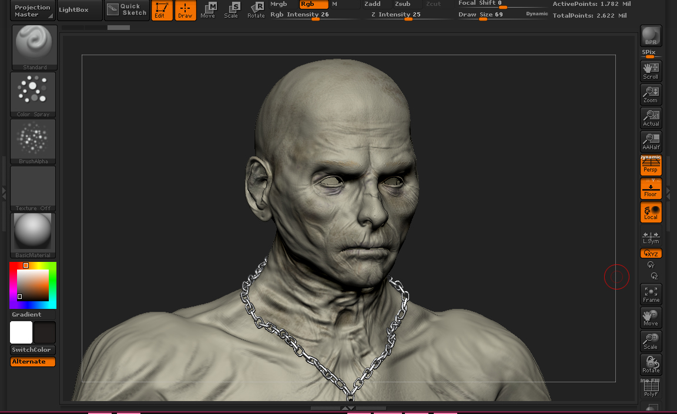677x414 pixels.
Task: Toggle Edit mode button
Action: tap(162, 11)
